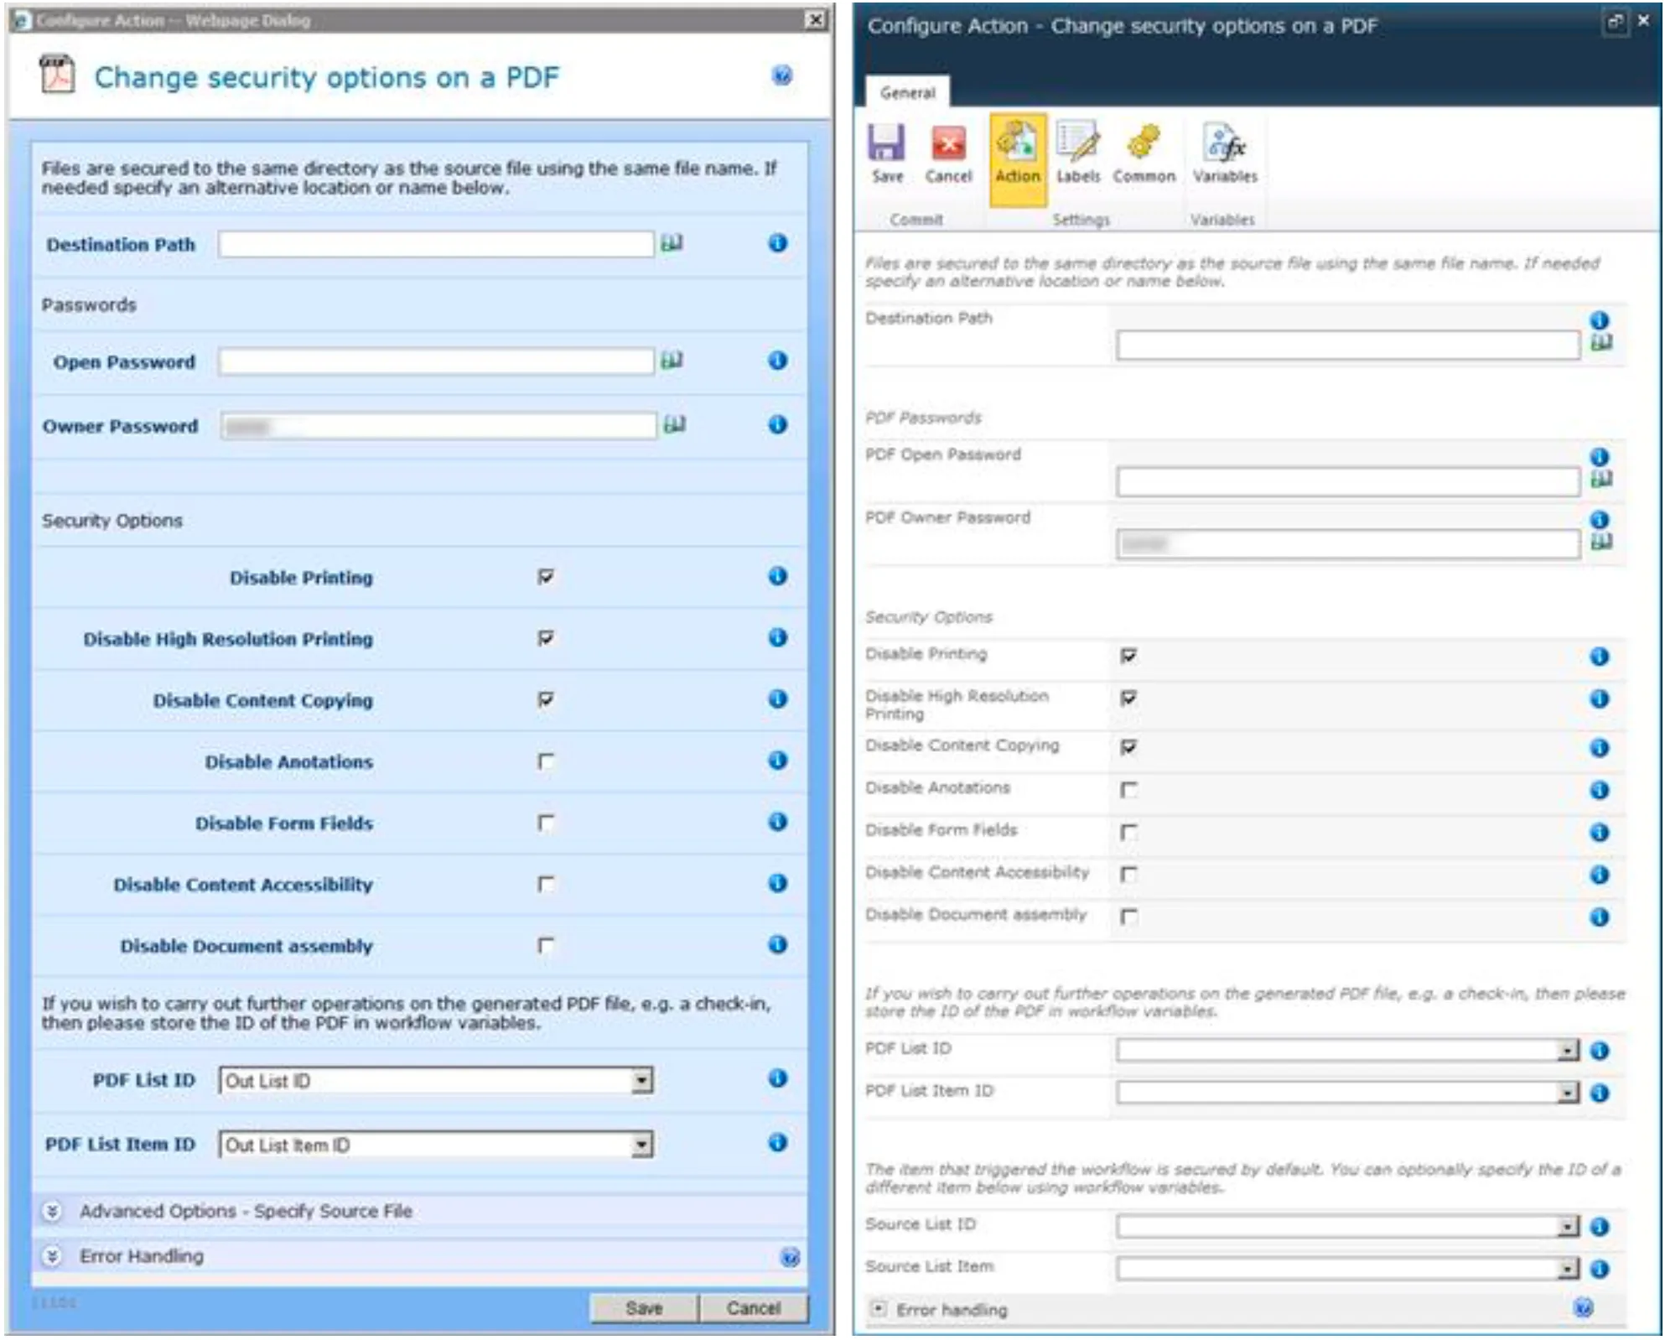Open lookup icon beside Open Password in left dialog
Screen dimensions: 1665x1340
(x=672, y=361)
